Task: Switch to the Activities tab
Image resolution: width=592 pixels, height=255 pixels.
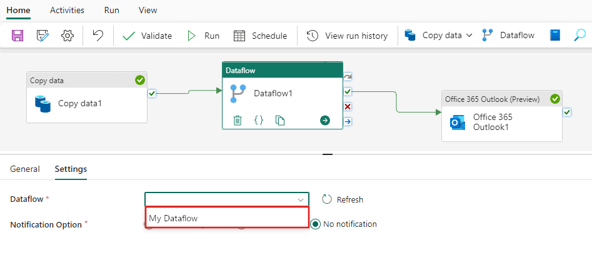Action: click(67, 10)
